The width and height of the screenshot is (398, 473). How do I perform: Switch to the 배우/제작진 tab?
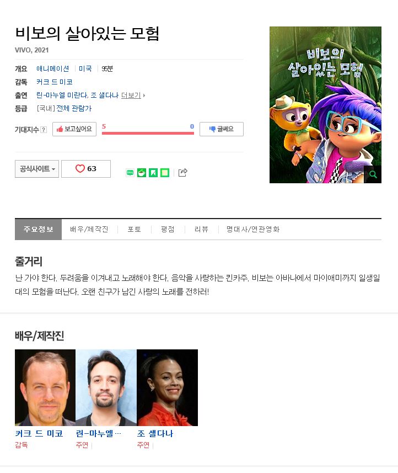point(89,229)
